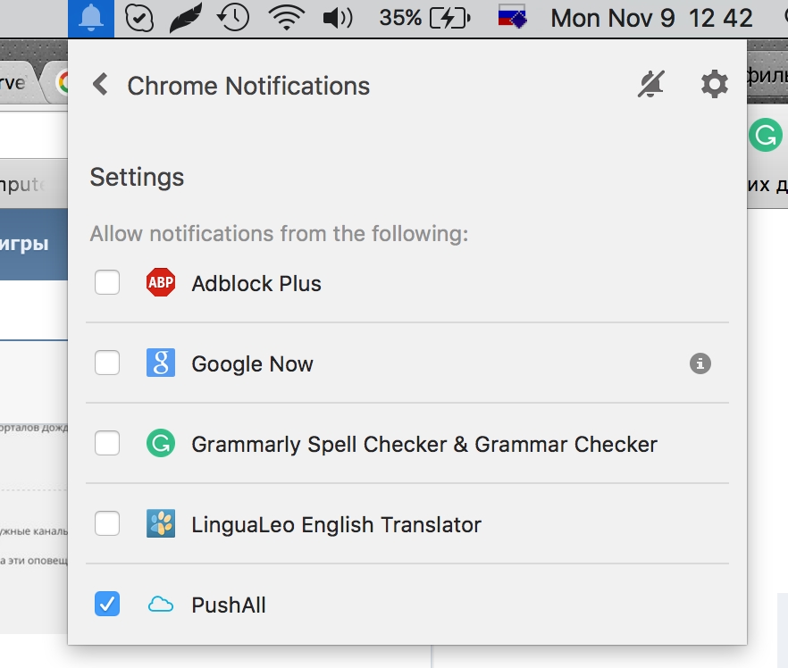Image resolution: width=788 pixels, height=668 pixels.
Task: Go back from Chrome Notifications
Action: coord(100,84)
